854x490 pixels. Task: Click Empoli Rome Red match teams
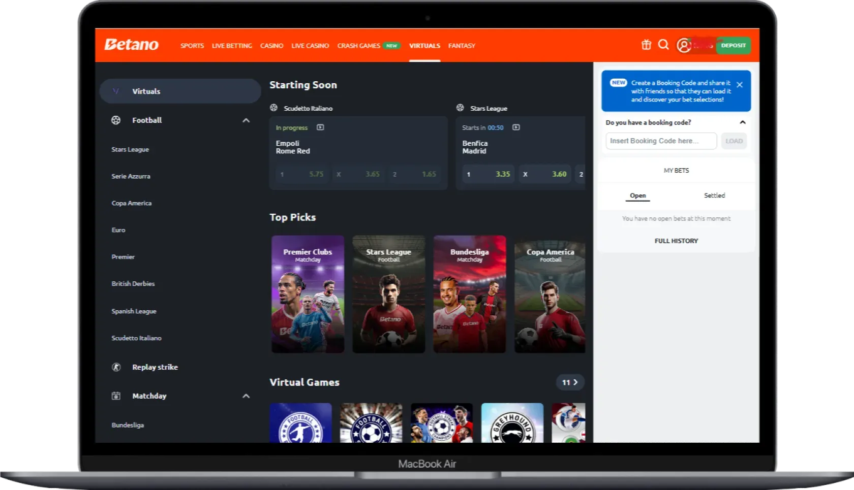[x=293, y=147]
